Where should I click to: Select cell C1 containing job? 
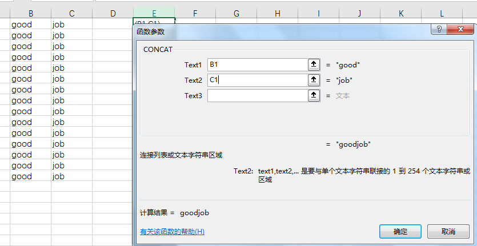[72, 25]
